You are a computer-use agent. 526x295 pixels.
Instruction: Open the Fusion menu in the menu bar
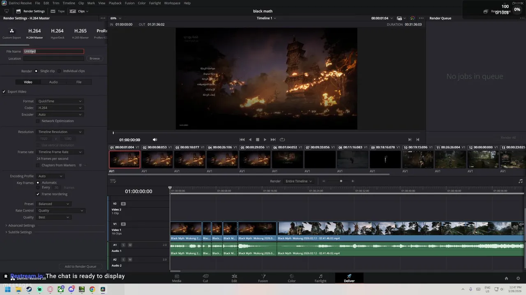point(129,3)
